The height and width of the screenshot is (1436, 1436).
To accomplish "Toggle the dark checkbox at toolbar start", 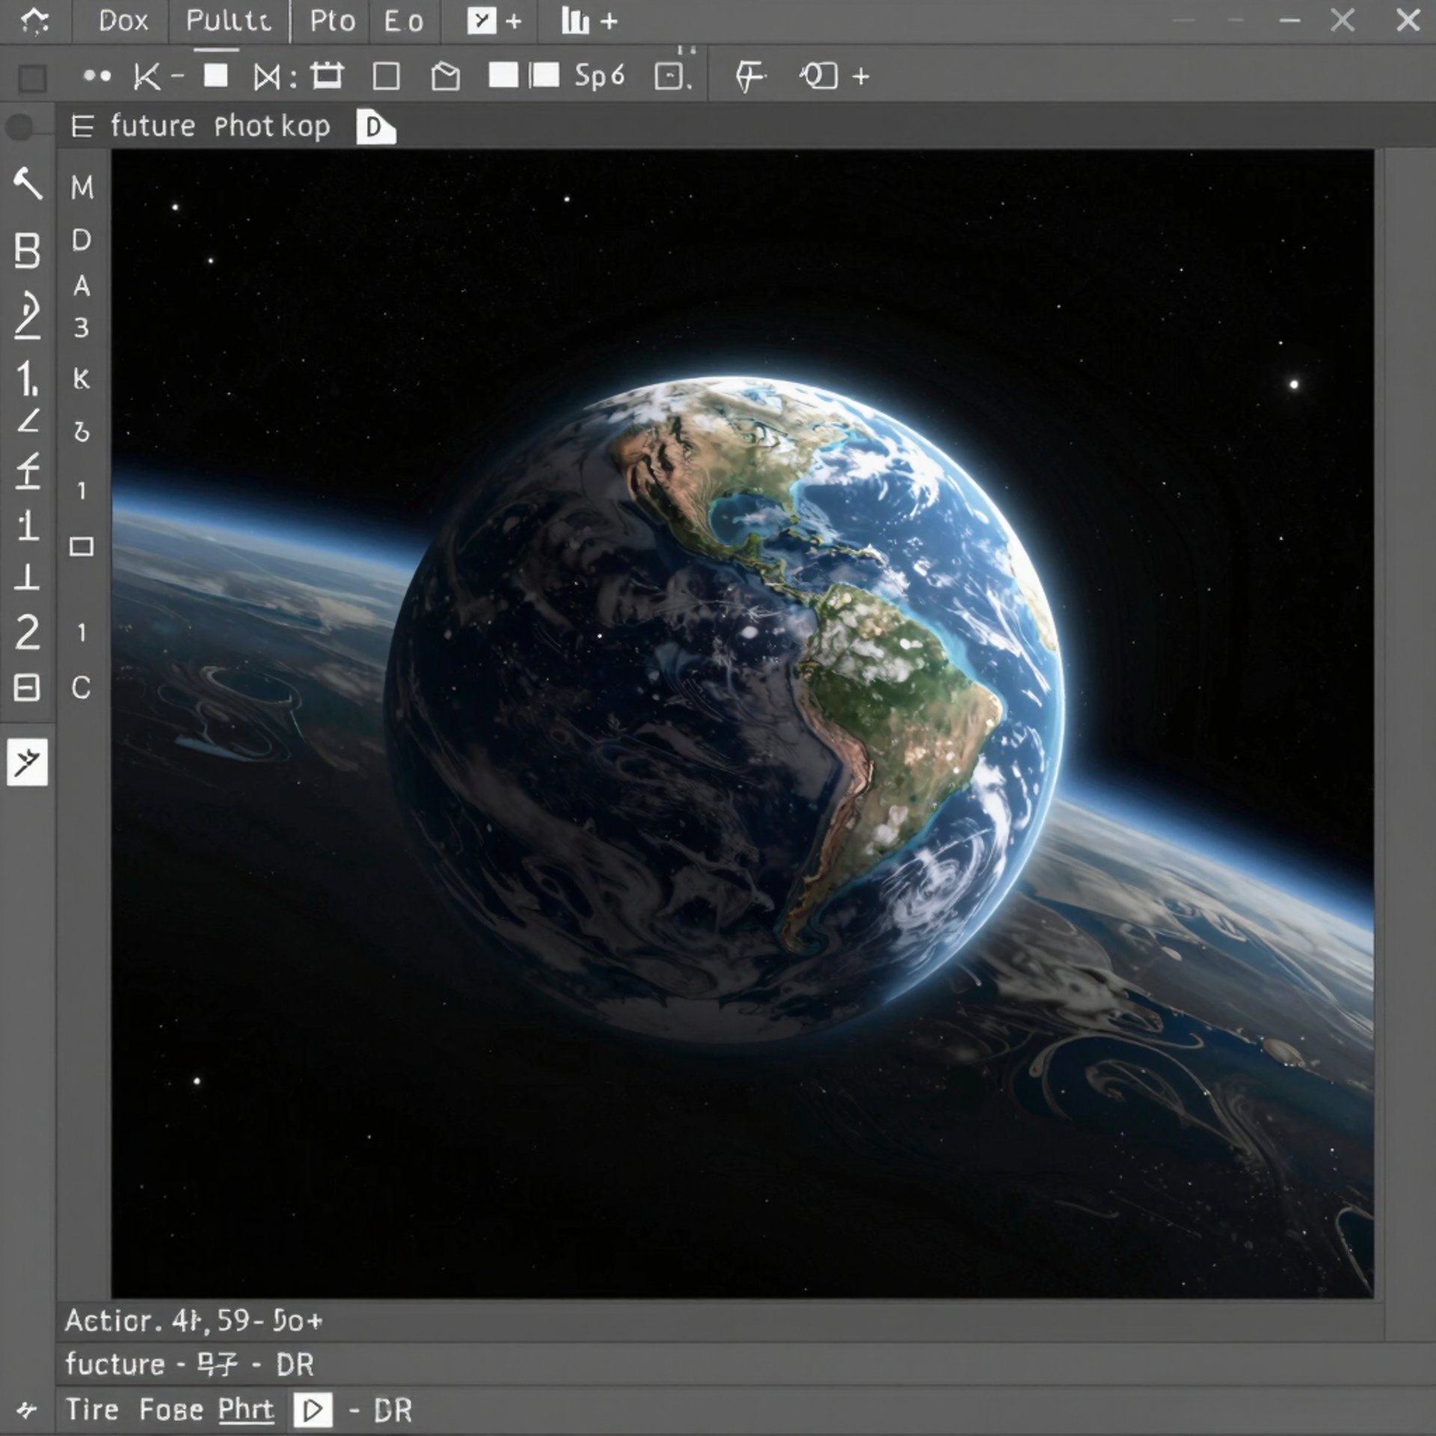I will pos(32,79).
